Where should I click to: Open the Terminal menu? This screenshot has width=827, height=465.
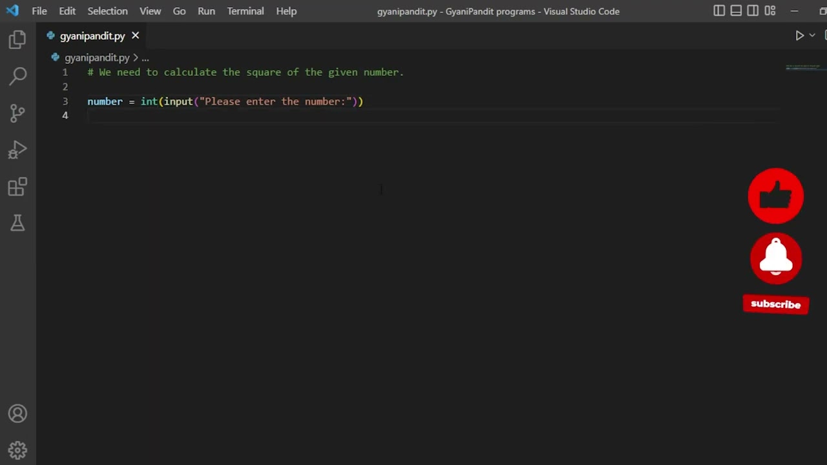(246, 11)
